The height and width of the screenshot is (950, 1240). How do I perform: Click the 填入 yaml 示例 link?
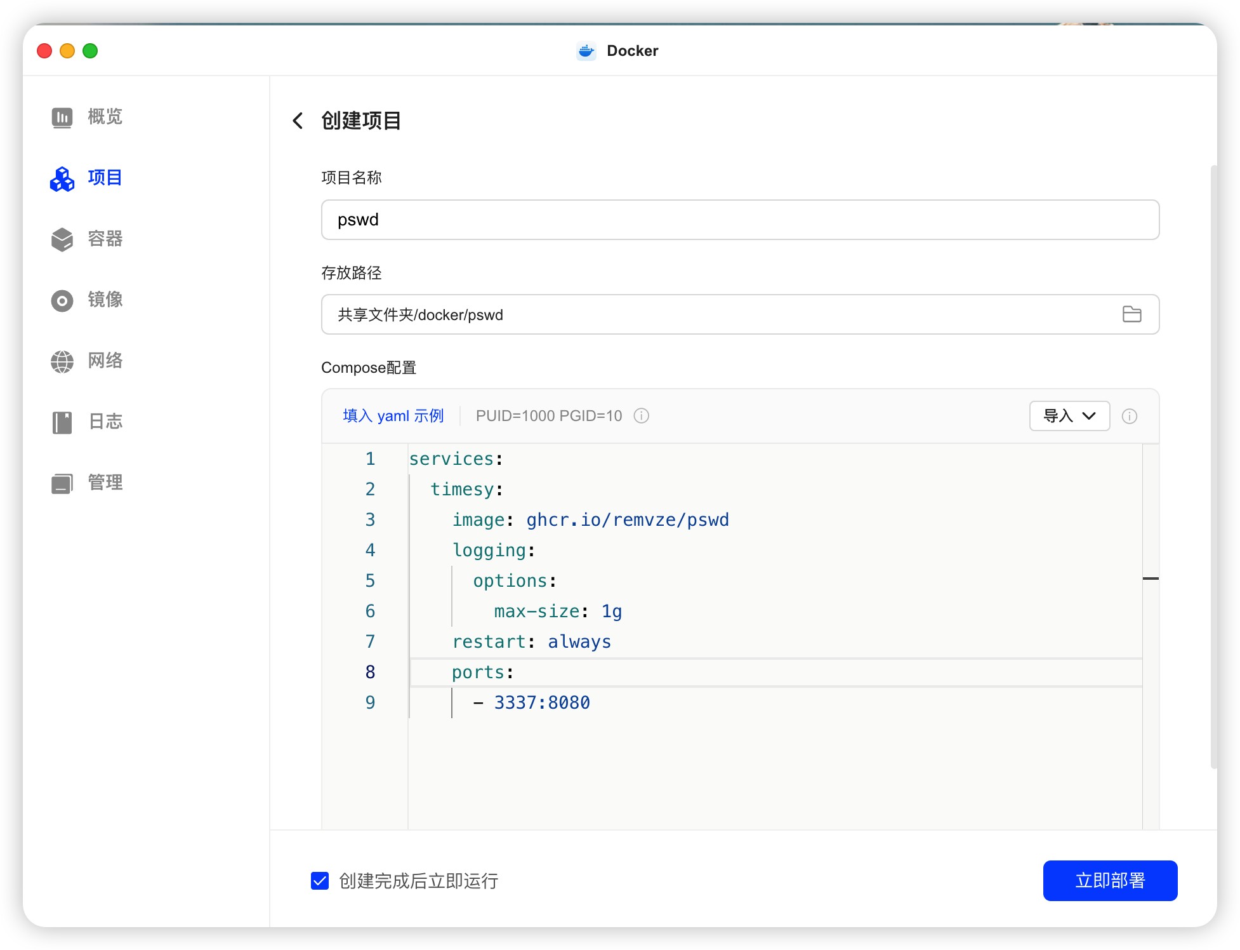pyautogui.click(x=393, y=416)
